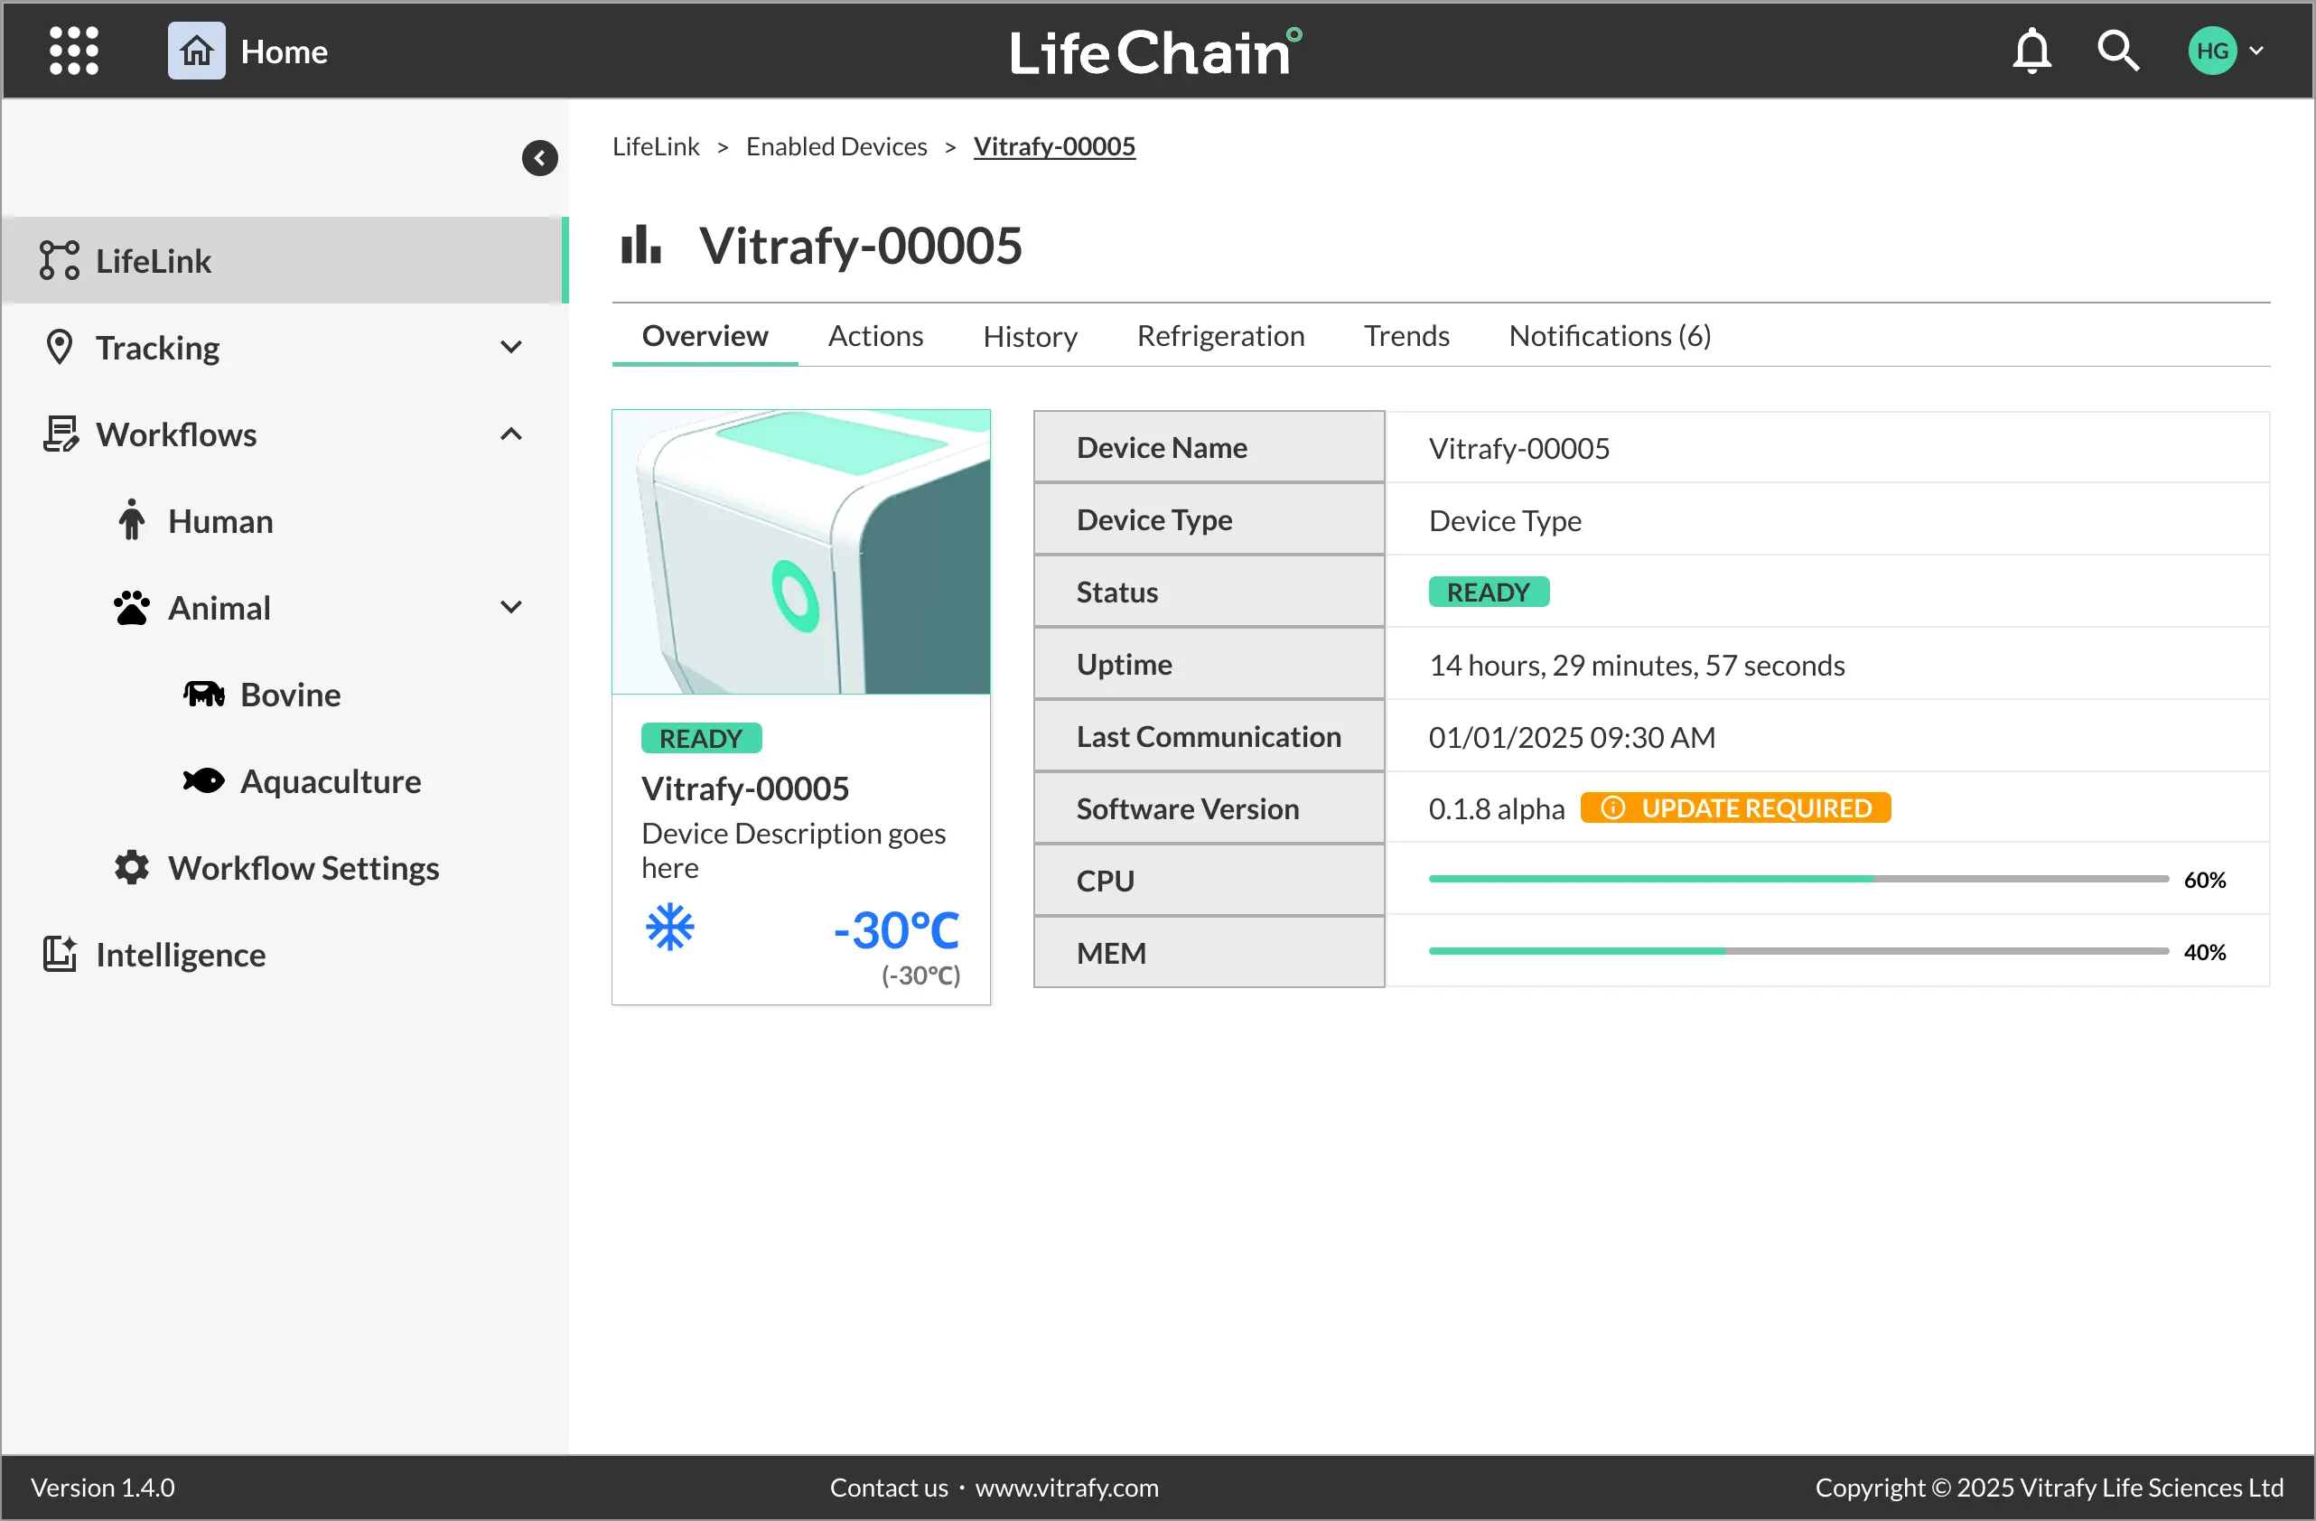Click the Home label in top bar
Image resolution: width=2316 pixels, height=1521 pixels.
[285, 51]
